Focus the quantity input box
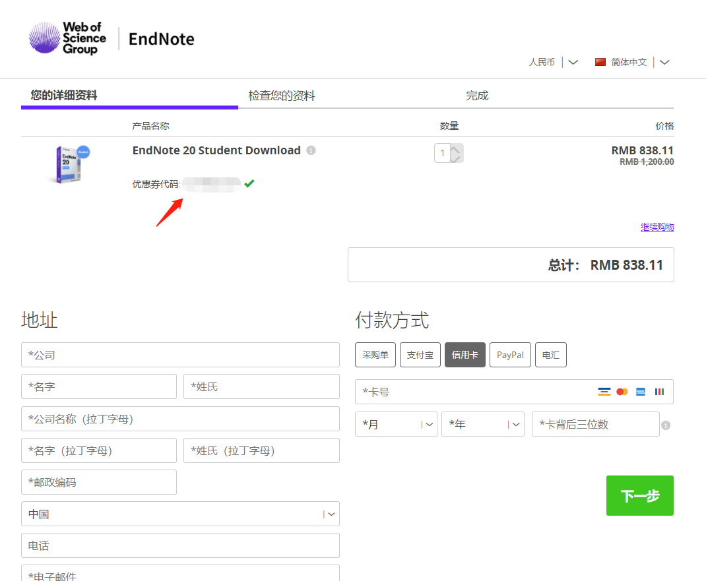706x581 pixels. (443, 153)
